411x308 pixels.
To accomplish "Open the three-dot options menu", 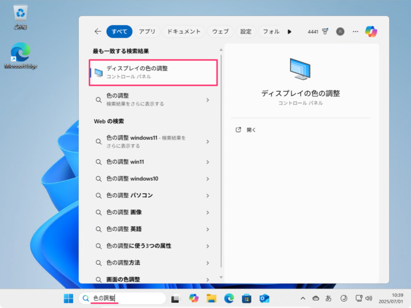I will click(x=356, y=31).
